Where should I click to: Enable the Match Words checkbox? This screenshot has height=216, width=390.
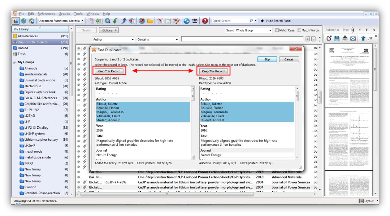click(299, 30)
